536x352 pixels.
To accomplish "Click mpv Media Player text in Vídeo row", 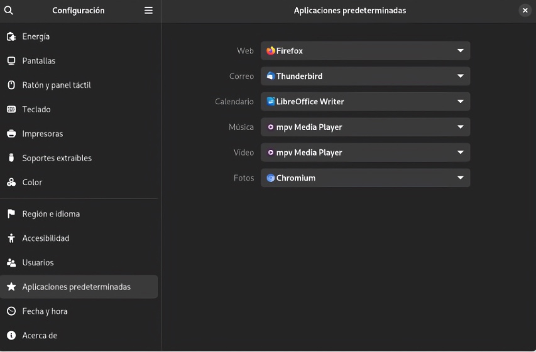I will pos(309,152).
